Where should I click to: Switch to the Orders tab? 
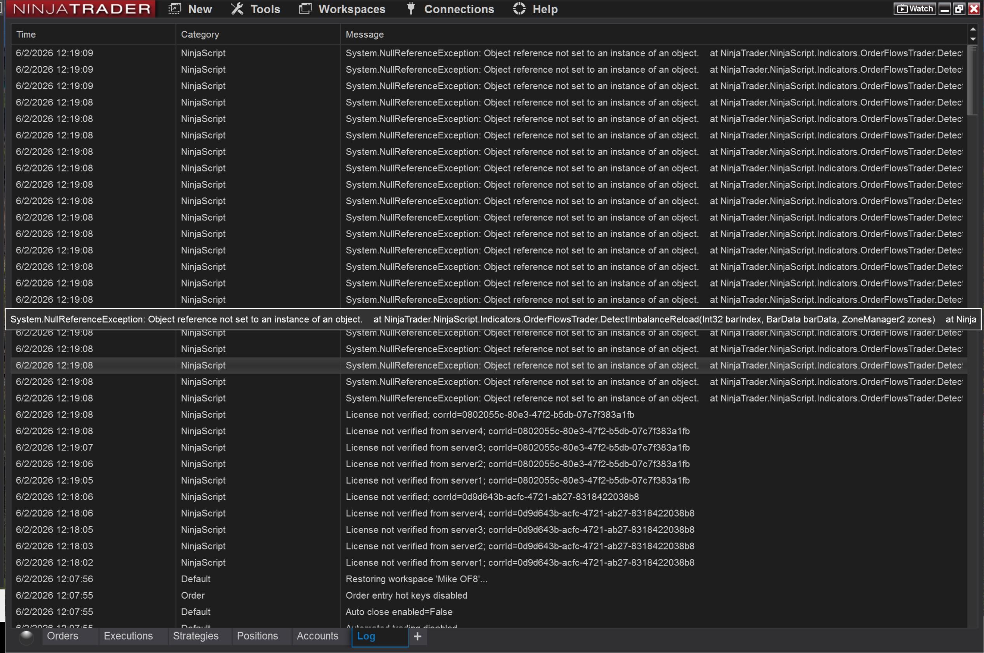tap(63, 636)
